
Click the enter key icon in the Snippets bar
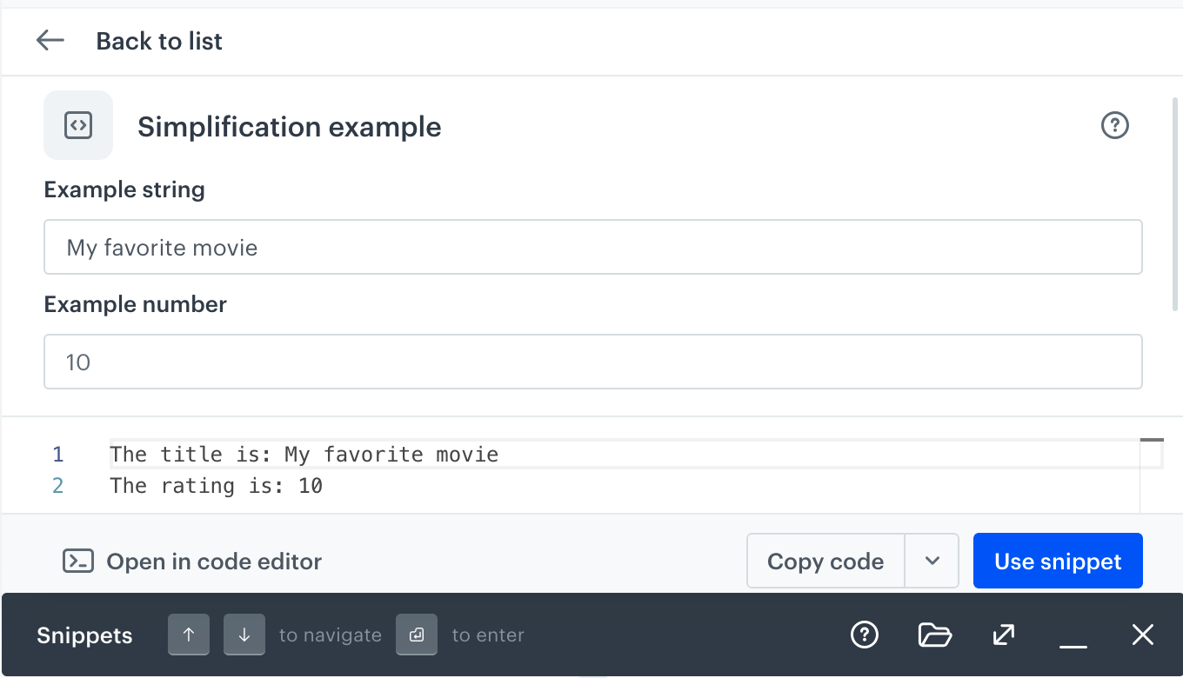[x=417, y=635]
